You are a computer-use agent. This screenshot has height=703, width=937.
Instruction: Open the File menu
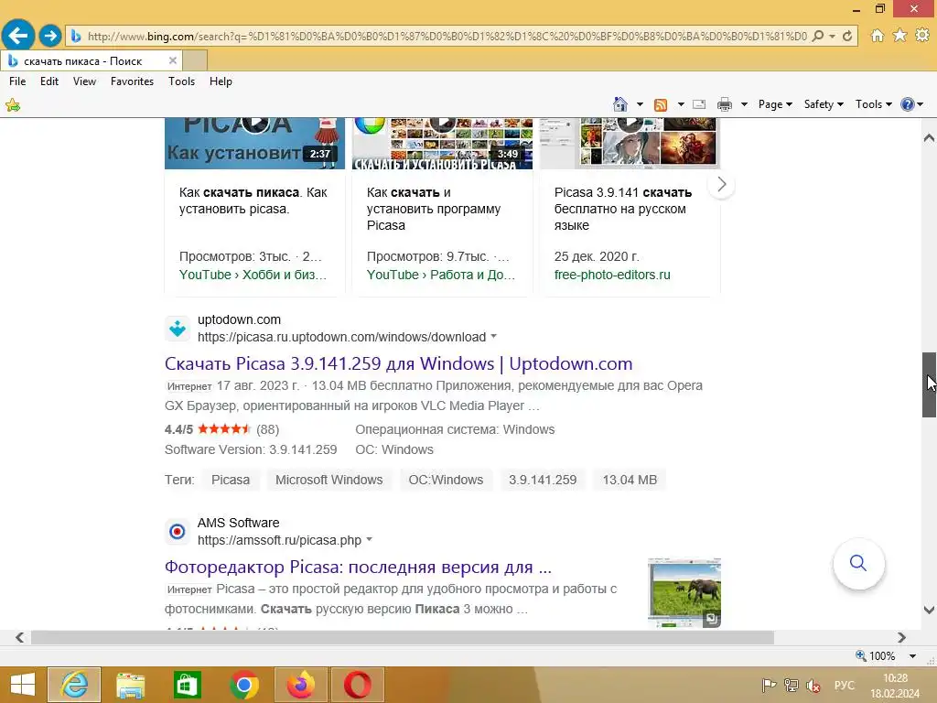pos(17,81)
